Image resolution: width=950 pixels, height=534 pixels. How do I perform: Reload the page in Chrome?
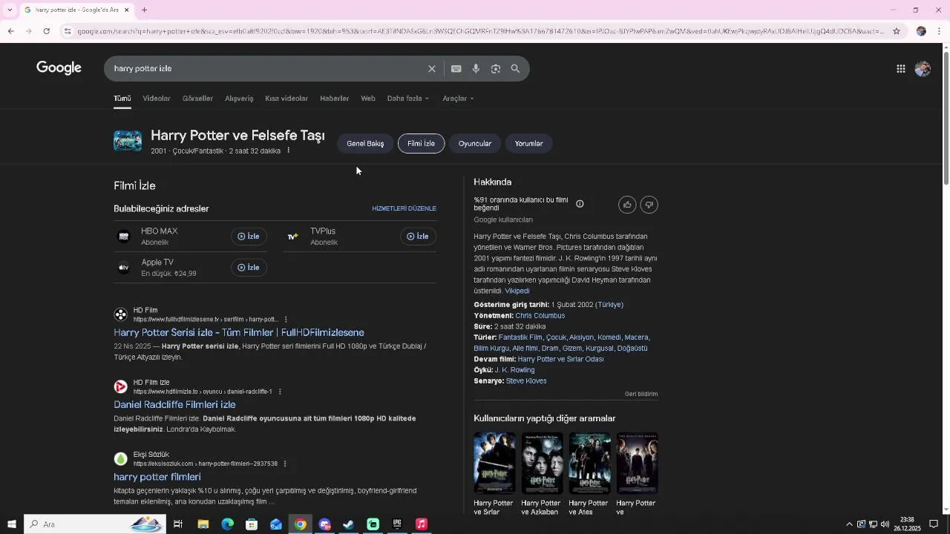(47, 31)
